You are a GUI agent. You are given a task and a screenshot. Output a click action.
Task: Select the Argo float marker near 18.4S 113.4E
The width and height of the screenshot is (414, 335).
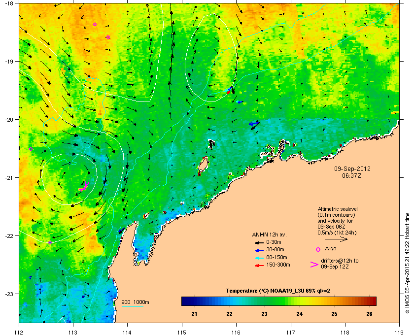95,25
